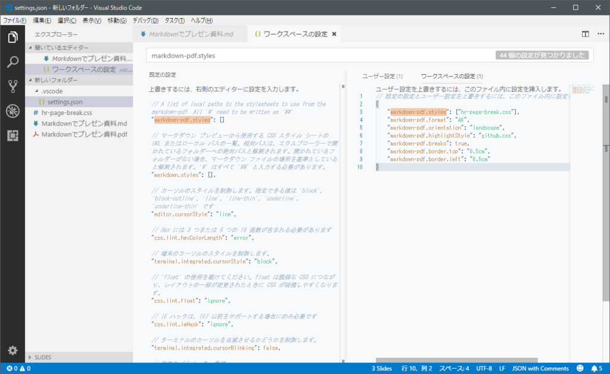Open the Search view in the activity bar
This screenshot has width=610, height=374.
[12, 61]
